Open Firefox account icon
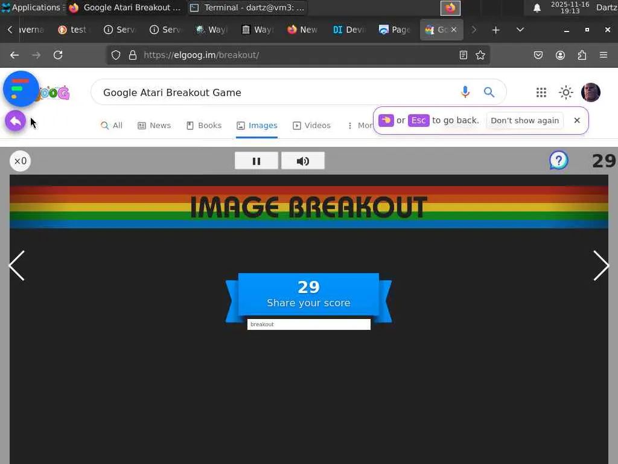 point(560,55)
